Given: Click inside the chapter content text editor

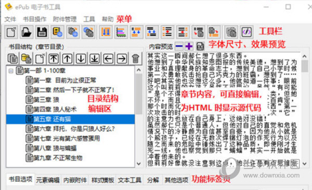Looking at the screenshot, I should coord(223,110).
